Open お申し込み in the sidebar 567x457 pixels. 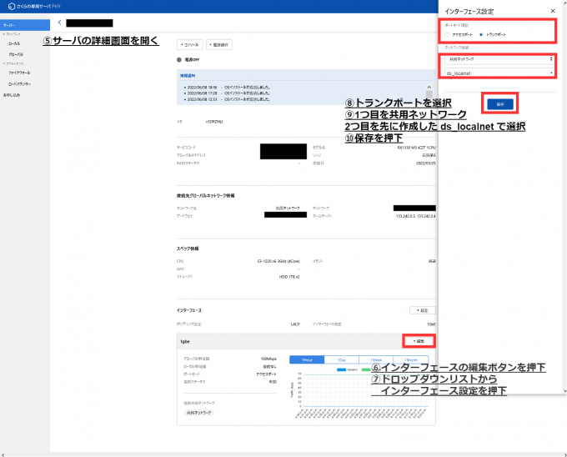tap(12, 95)
